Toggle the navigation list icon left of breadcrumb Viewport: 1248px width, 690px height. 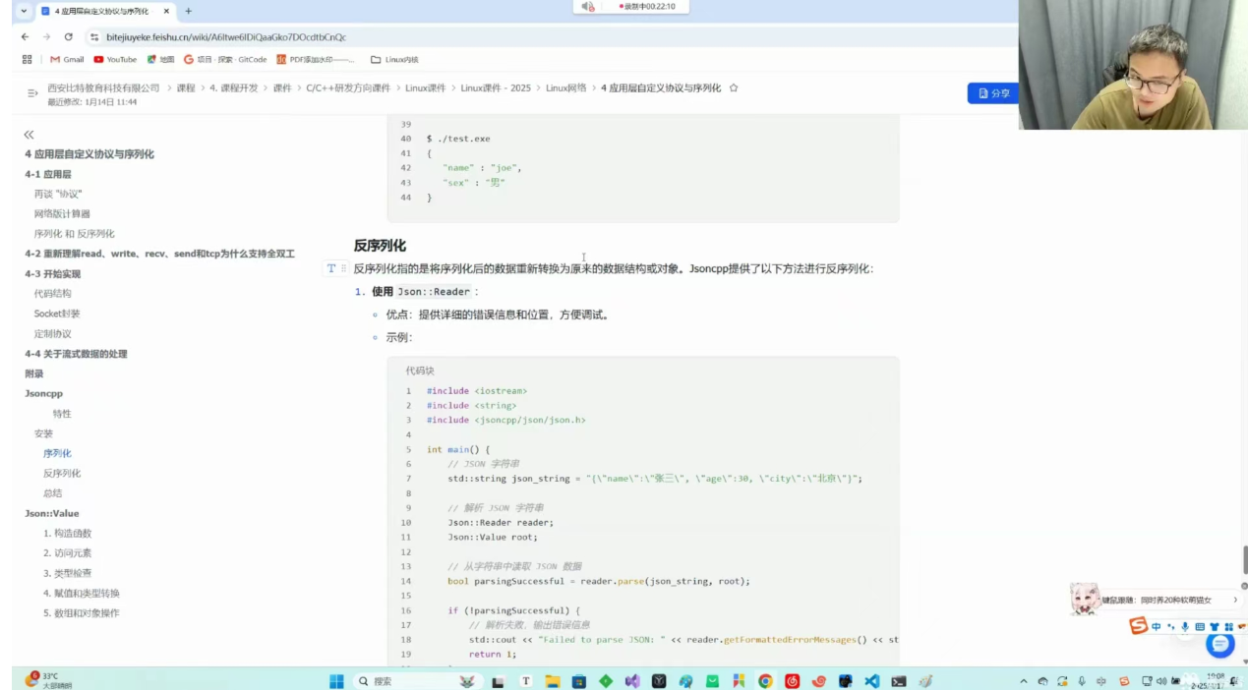tap(32, 93)
